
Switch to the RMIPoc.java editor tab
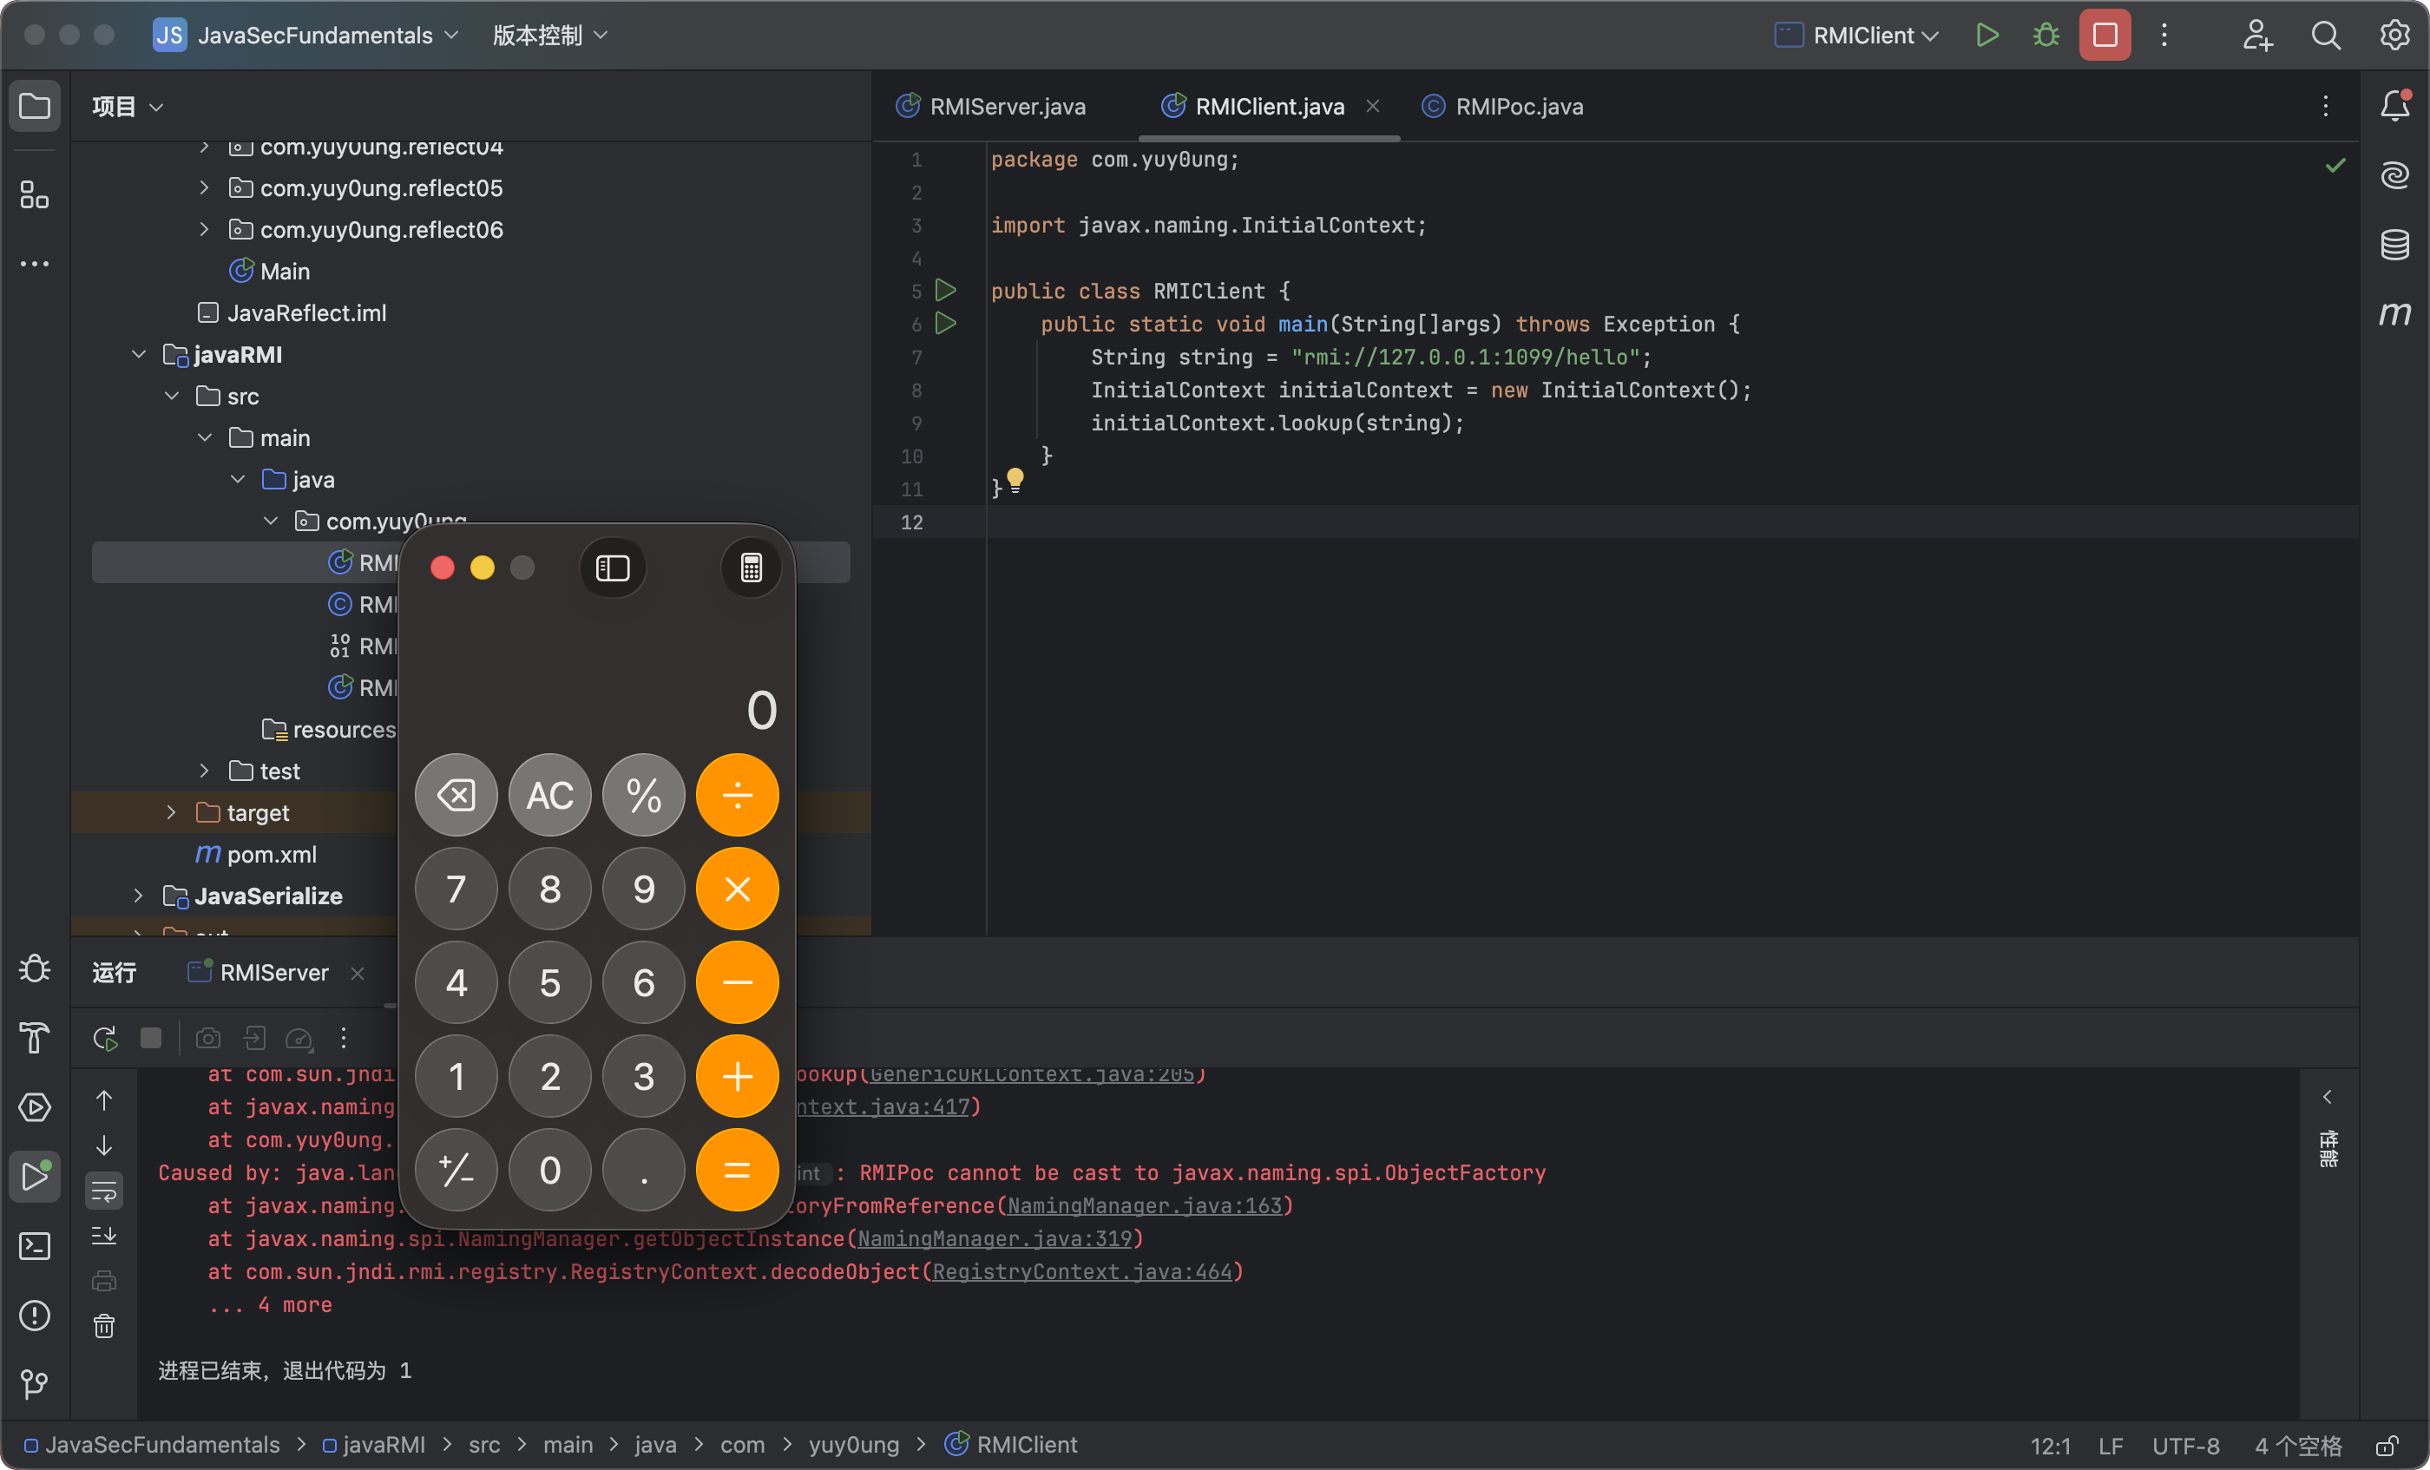[x=1519, y=107]
